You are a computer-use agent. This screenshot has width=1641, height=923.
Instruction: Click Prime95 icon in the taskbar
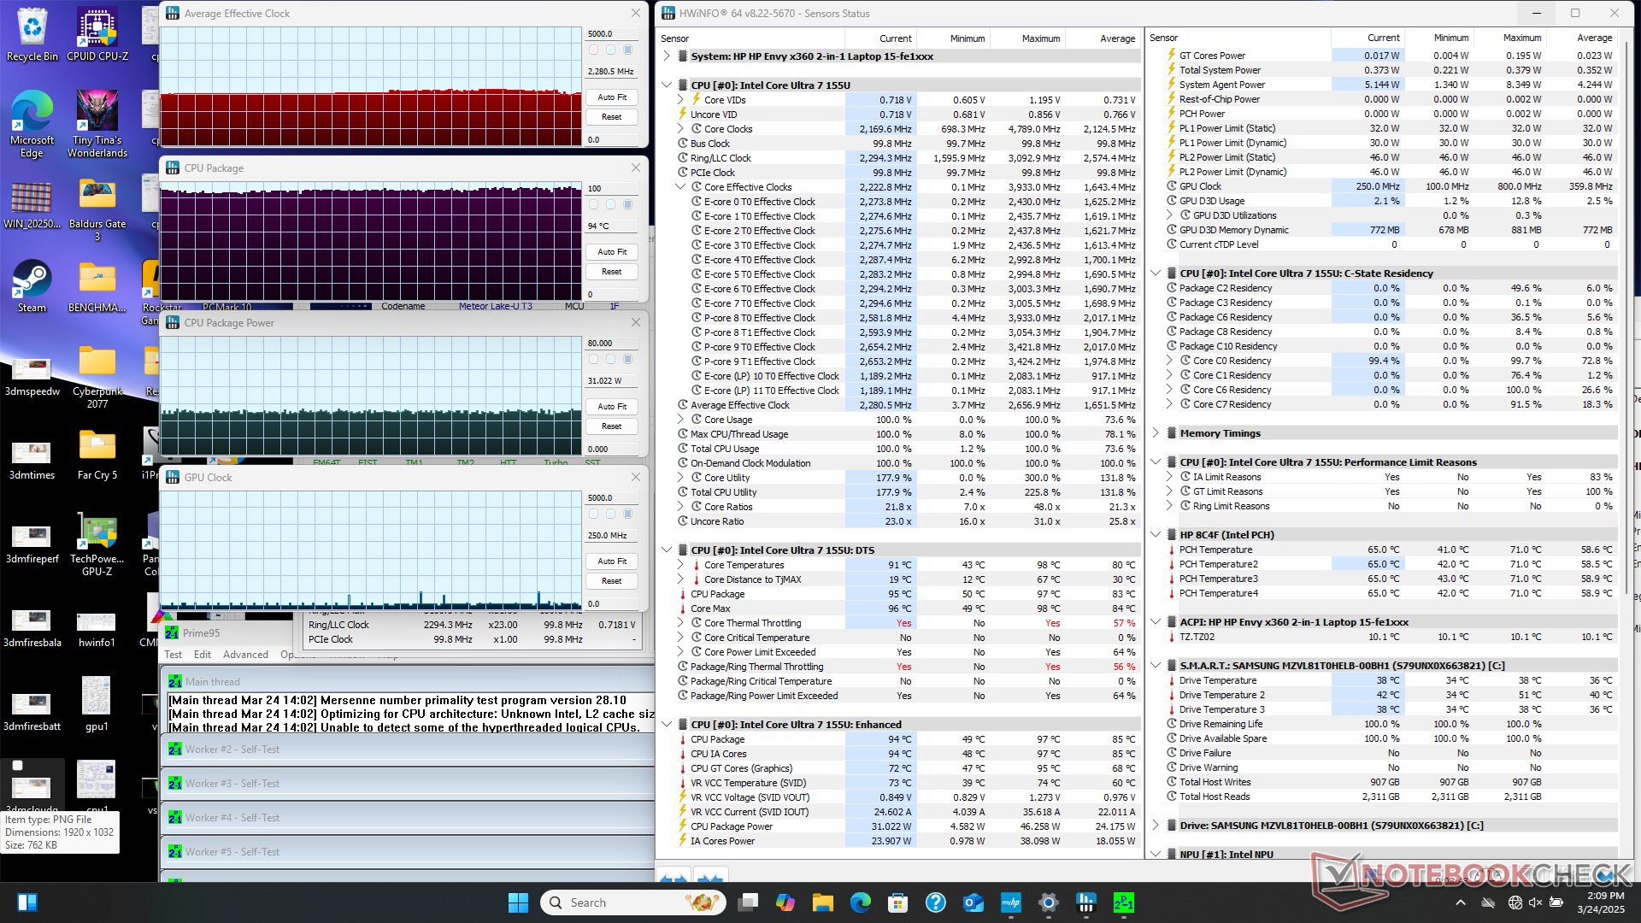(1123, 902)
